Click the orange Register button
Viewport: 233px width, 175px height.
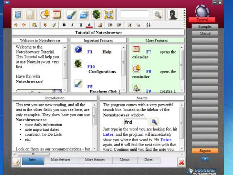pyautogui.click(x=205, y=151)
